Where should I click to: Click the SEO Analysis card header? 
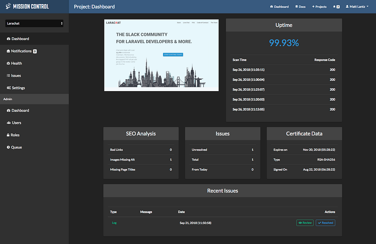pos(141,133)
